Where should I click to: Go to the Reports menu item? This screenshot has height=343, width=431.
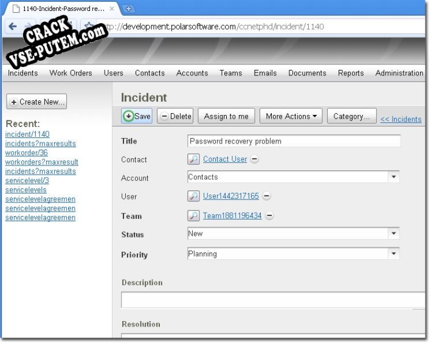(351, 73)
